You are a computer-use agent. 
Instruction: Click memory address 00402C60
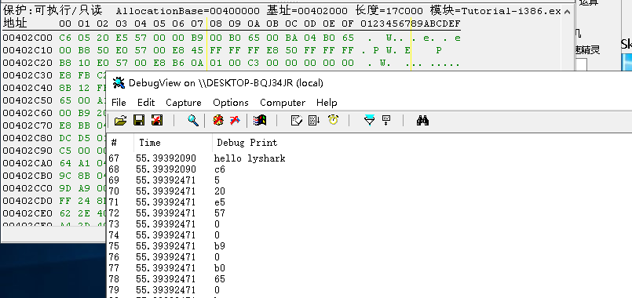(x=27, y=113)
